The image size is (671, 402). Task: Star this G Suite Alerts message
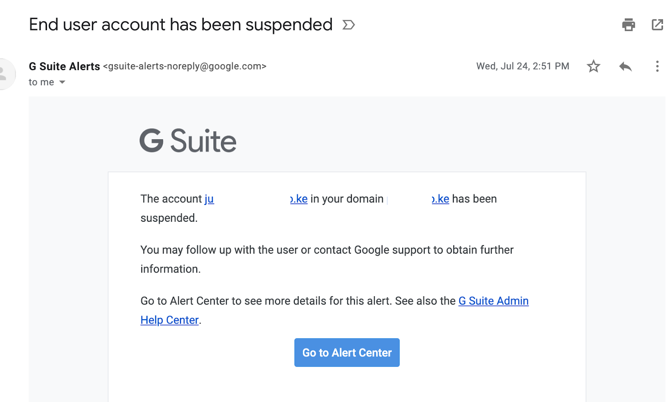(593, 66)
